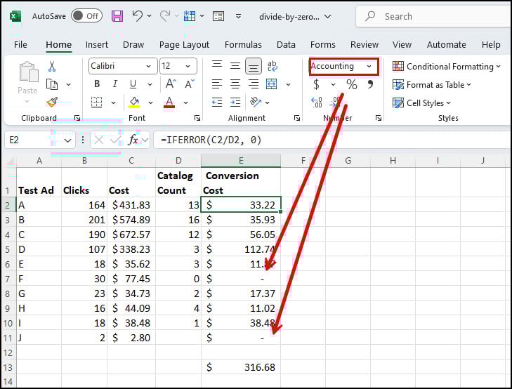Open Format as Table dropdown
The image size is (512, 389).
[432, 85]
